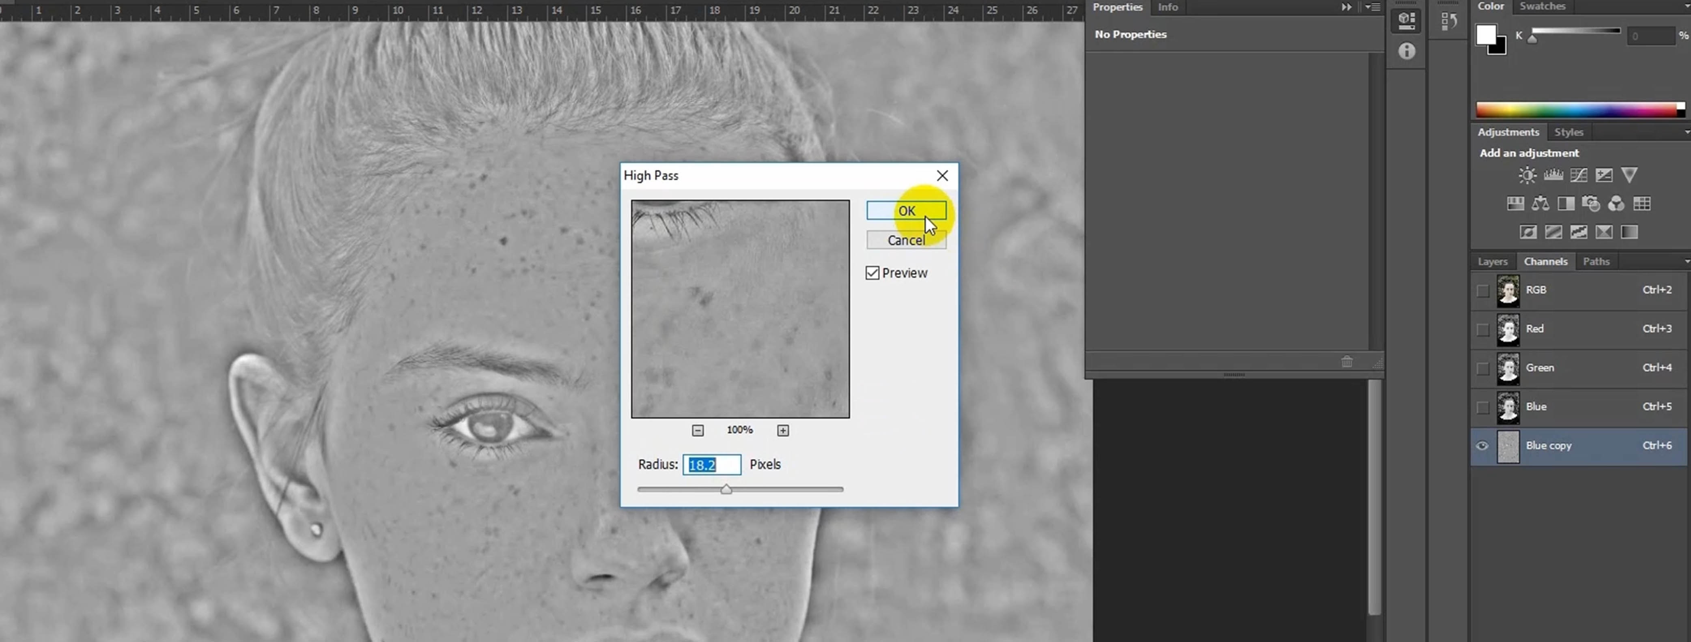Image resolution: width=1691 pixels, height=642 pixels.
Task: Add a Curves adjustment
Action: (1579, 175)
